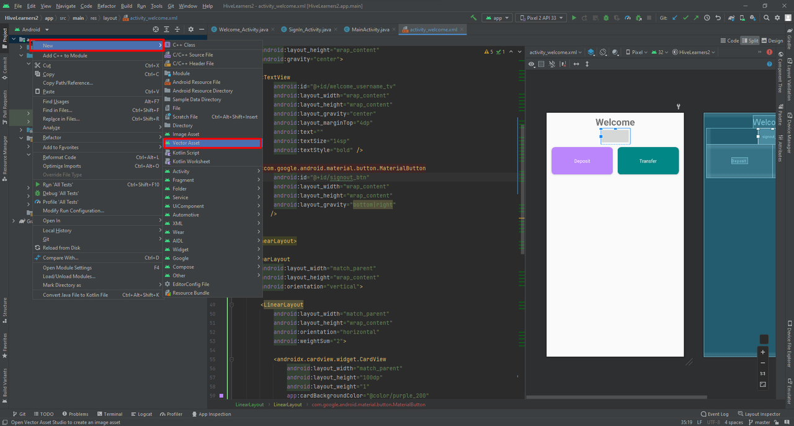Open the Problems tool window
This screenshot has width=794, height=426.
[x=75, y=414]
